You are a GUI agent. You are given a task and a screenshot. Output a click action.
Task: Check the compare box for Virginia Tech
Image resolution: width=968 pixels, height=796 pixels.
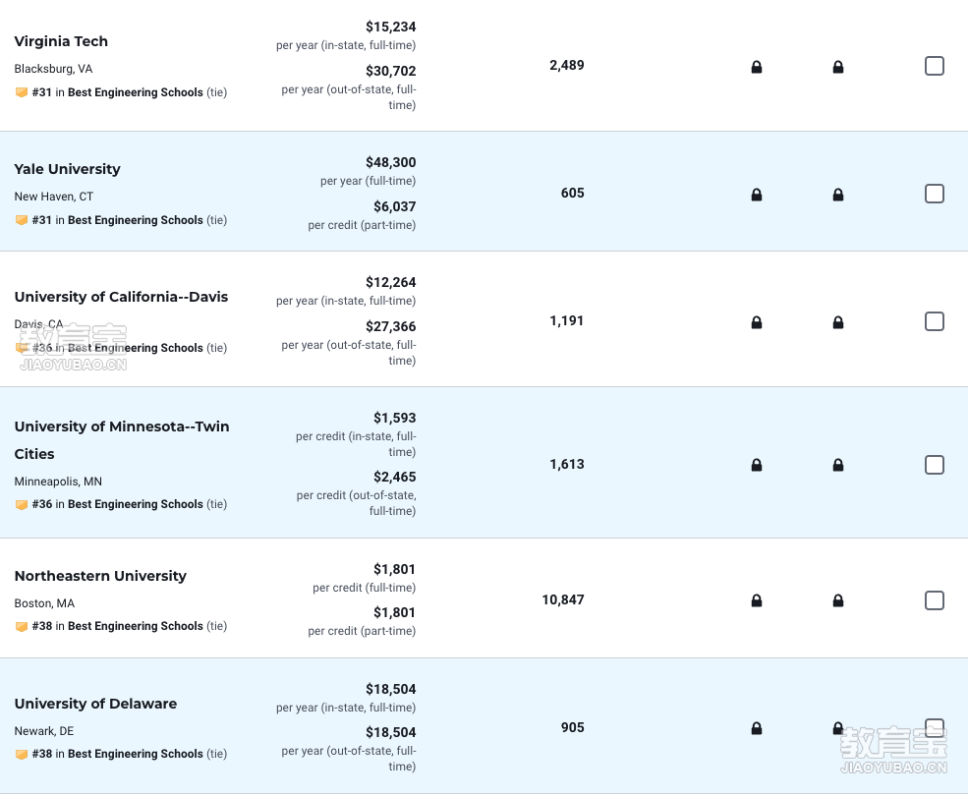click(x=934, y=66)
